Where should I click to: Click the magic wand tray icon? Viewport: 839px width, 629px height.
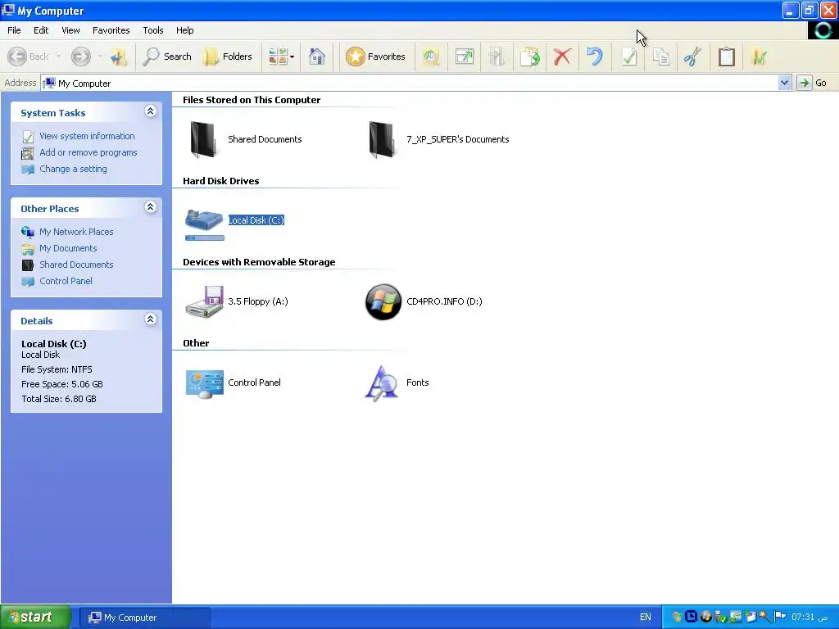(764, 617)
